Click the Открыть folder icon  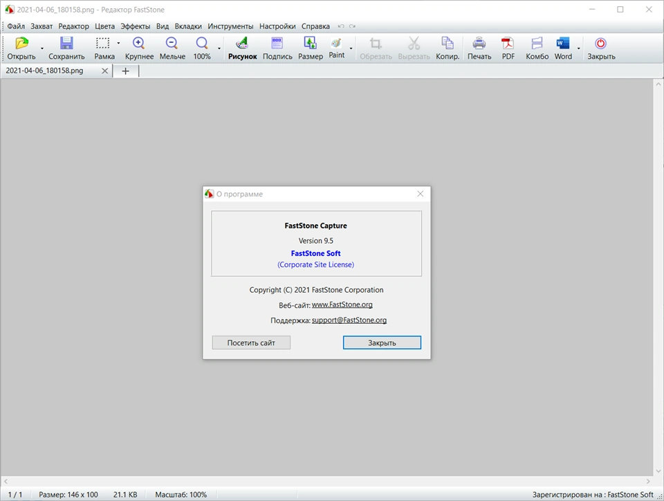tap(21, 43)
